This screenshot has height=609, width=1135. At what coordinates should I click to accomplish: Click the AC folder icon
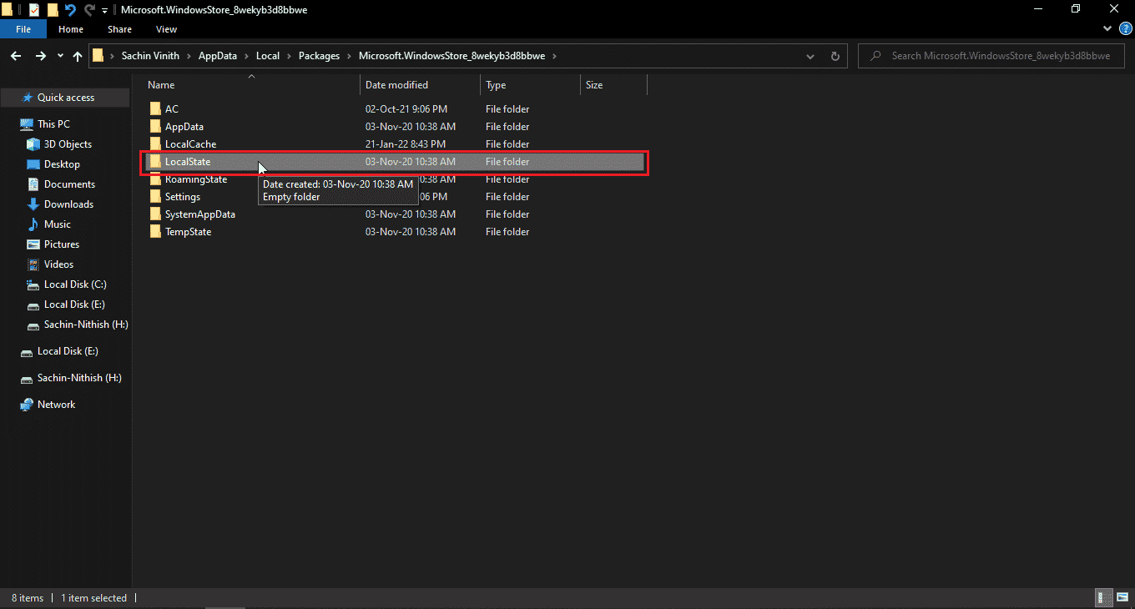coord(154,109)
